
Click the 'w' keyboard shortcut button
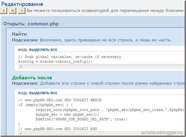click(x=13, y=11)
